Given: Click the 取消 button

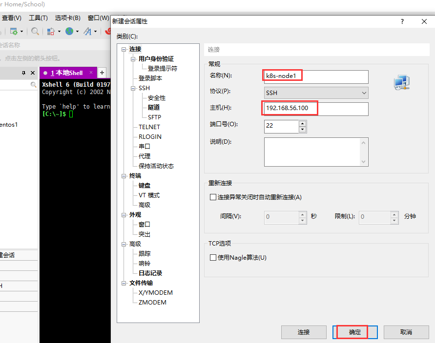Looking at the screenshot, I should coord(406,332).
